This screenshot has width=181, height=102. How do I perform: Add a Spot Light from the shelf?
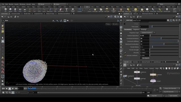click(101, 10)
